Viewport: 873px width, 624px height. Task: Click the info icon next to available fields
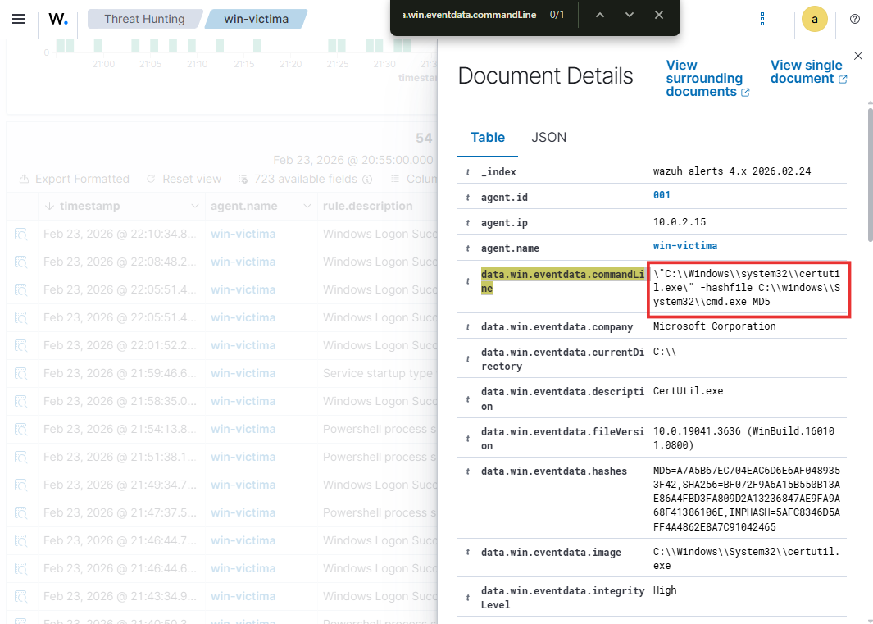pyautogui.click(x=367, y=179)
